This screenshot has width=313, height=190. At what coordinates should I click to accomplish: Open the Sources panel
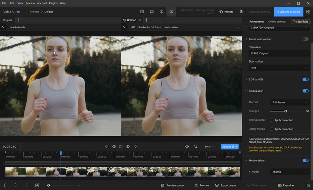pos(202,185)
